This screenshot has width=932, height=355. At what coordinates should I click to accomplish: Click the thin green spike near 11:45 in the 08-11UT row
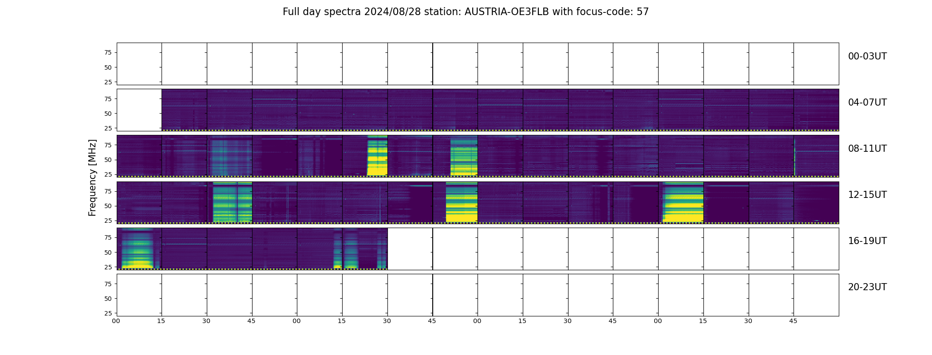(x=795, y=157)
